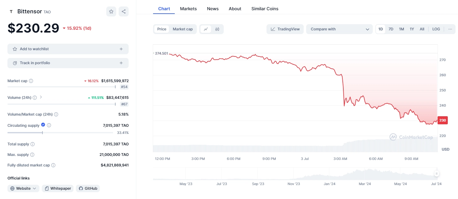Click the red 230 current price label

tap(443, 120)
